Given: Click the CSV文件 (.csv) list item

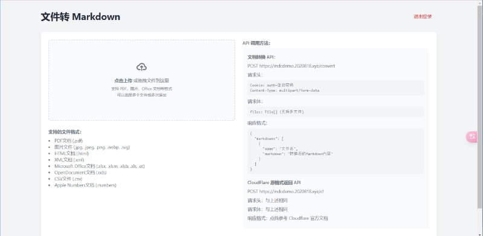Looking at the screenshot, I should coord(68,179).
